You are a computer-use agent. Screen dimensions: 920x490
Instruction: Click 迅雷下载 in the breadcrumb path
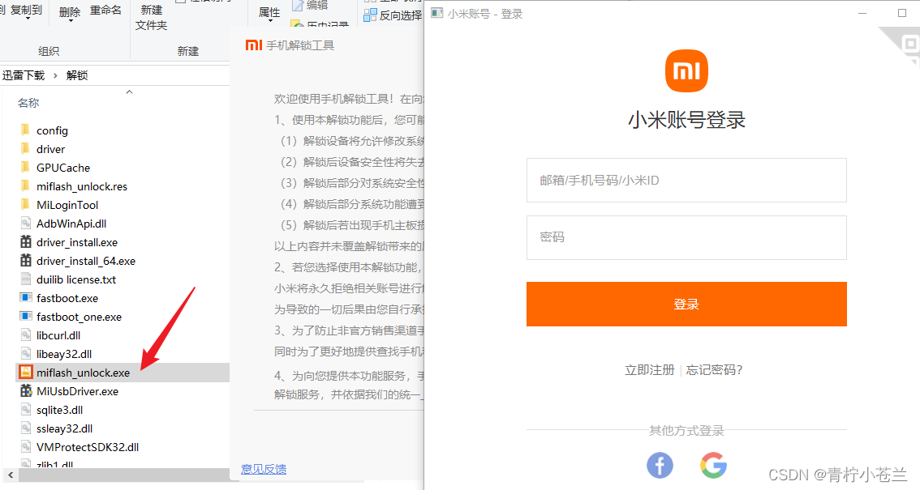click(x=24, y=75)
